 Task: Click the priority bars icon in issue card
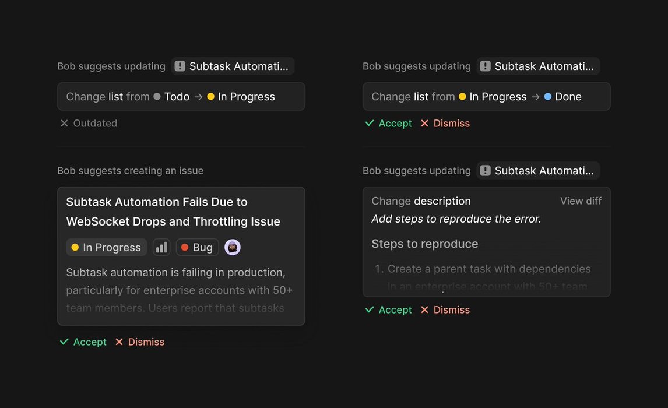pyautogui.click(x=161, y=248)
